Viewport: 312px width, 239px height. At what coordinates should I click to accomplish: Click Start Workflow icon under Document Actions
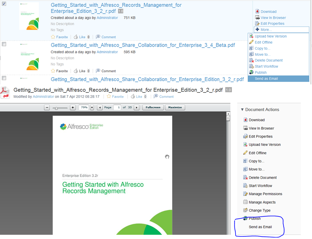point(245,185)
